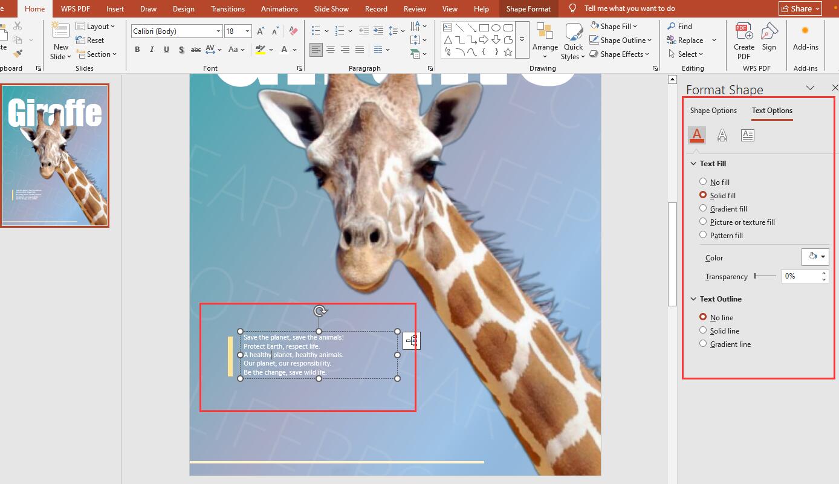The width and height of the screenshot is (839, 484).
Task: Switch to Animations tab
Action: [x=279, y=8]
